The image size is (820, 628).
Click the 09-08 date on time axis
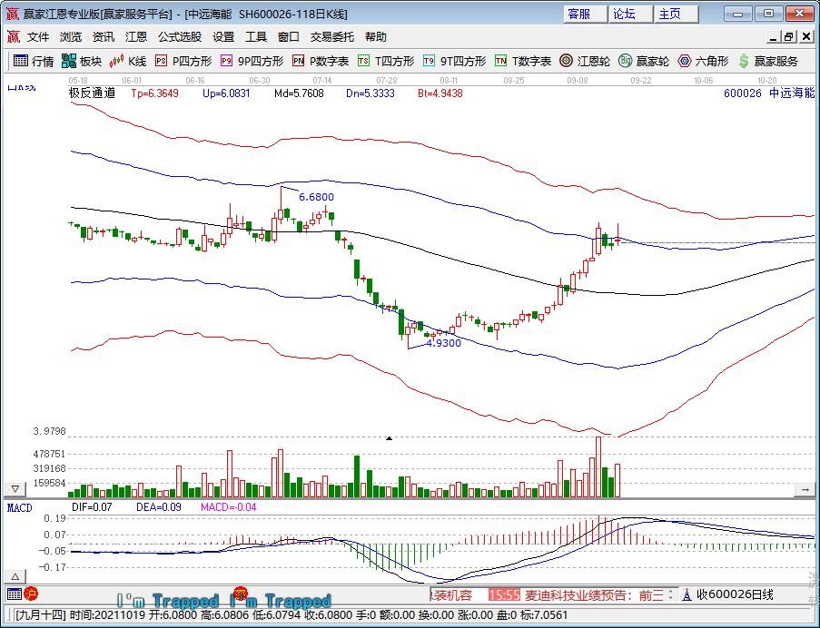pos(578,81)
